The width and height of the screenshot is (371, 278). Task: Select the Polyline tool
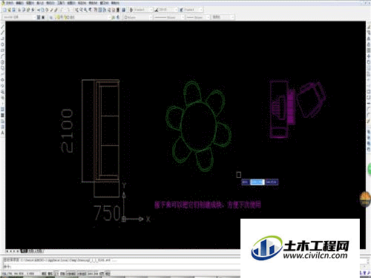click(x=3, y=39)
